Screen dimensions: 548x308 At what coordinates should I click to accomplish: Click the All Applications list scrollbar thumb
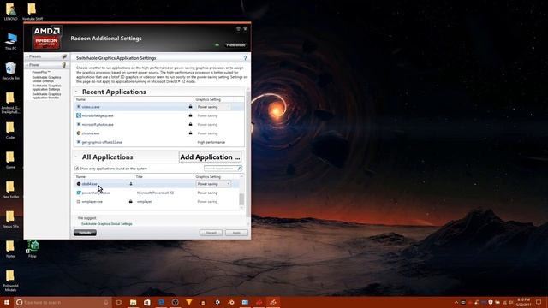[x=241, y=199]
